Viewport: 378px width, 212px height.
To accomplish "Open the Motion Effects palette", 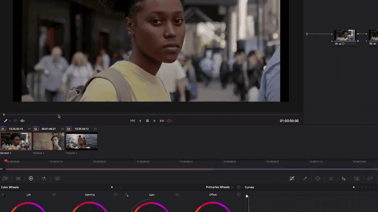I will [x=57, y=178].
